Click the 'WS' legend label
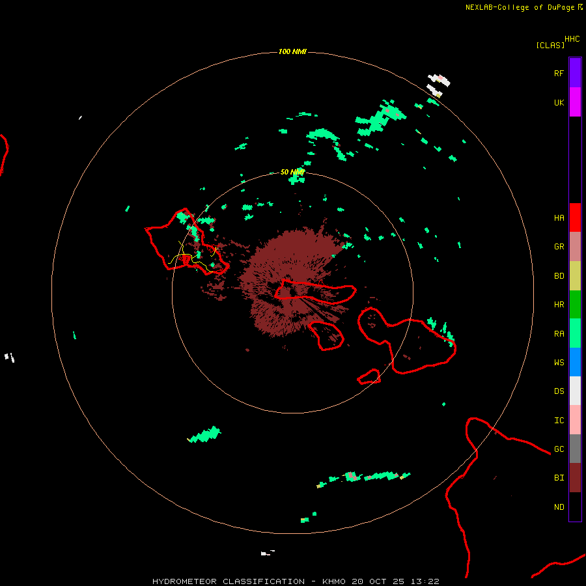The height and width of the screenshot is (586, 586). tap(559, 362)
